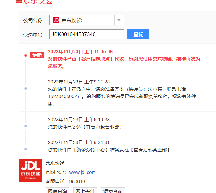Click the bold 京东快递 company name
Image resolution: width=216 pixels, height=193 pixels.
click(55, 163)
